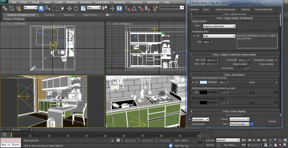
Task: Toggle the Angle Snap icon
Action: pyautogui.click(x=134, y=8)
